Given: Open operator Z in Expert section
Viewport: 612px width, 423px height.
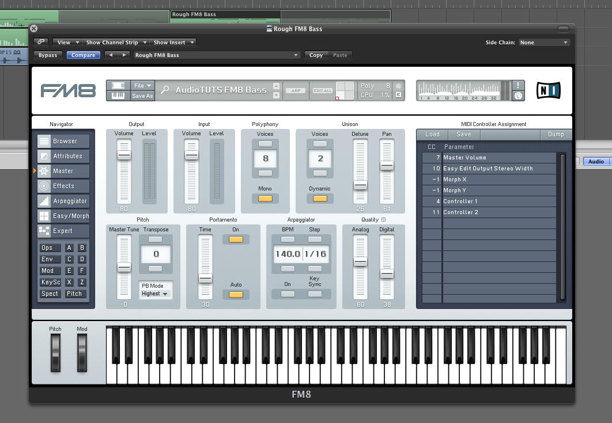Looking at the screenshot, I should pos(82,282).
